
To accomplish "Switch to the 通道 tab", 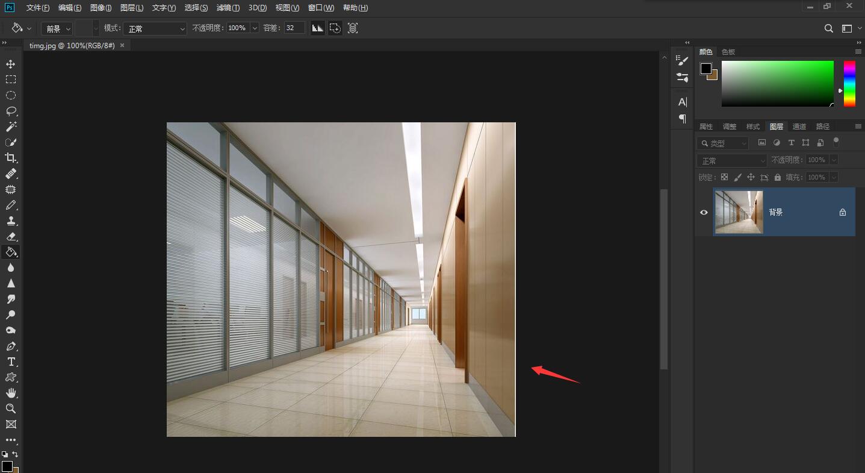I will tap(799, 127).
